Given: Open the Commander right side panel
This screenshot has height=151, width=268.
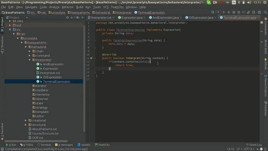Looking at the screenshot, I should (x=265, y=26).
